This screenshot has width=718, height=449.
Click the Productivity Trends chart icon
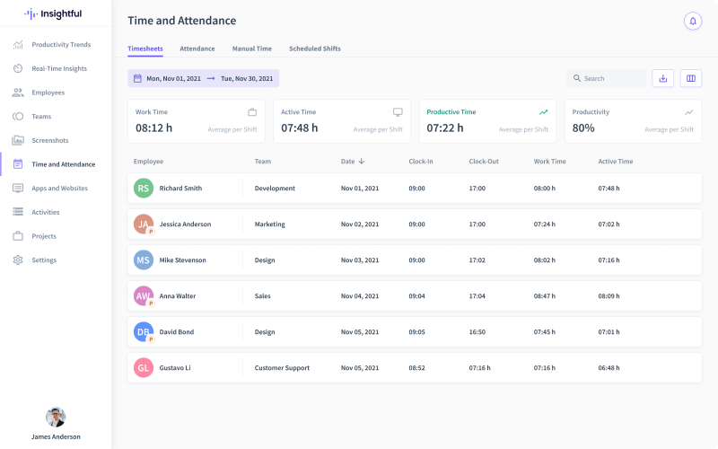[x=18, y=44]
